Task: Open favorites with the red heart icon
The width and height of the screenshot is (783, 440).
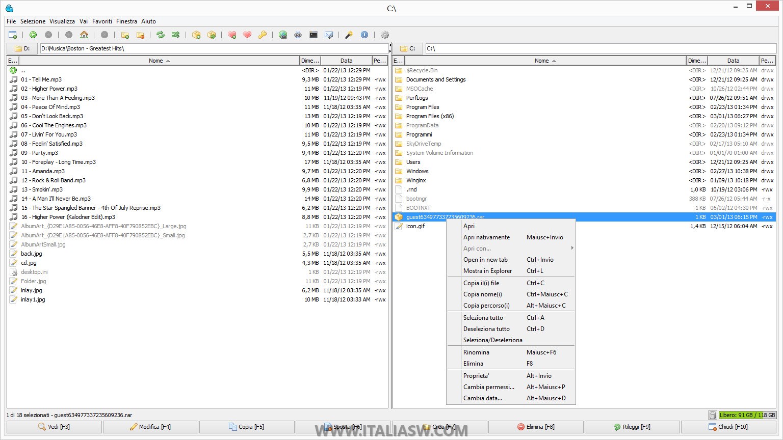Action: [x=247, y=35]
